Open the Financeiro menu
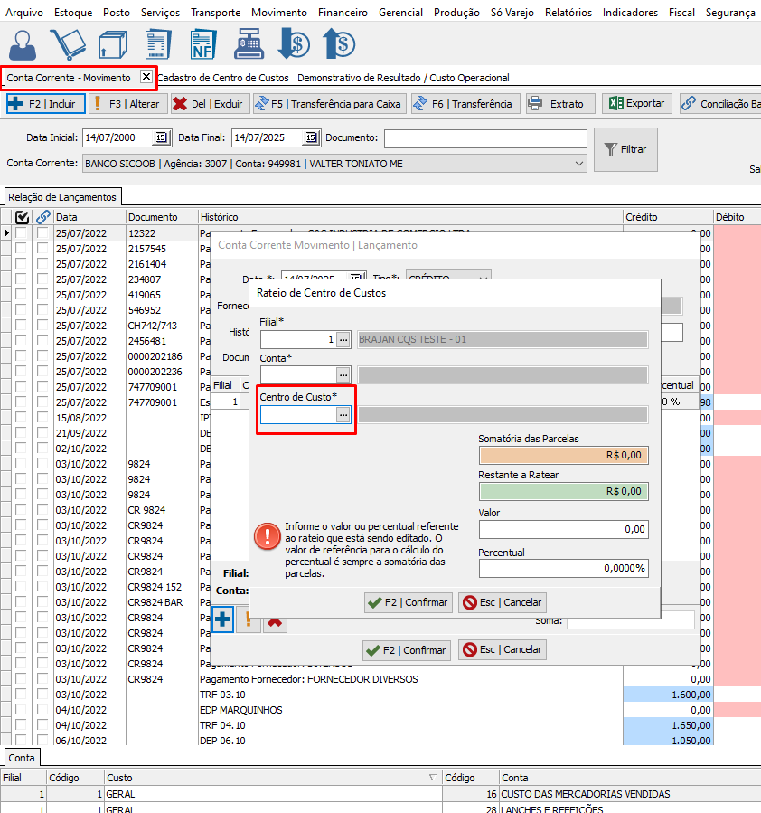 [343, 13]
